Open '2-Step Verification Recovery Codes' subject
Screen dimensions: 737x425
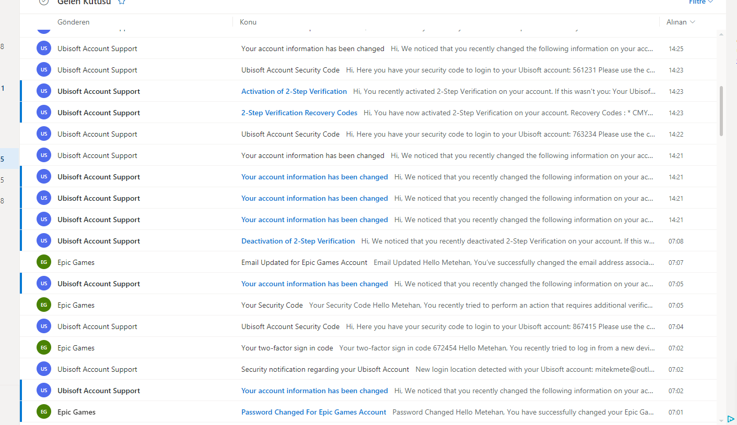pos(299,113)
